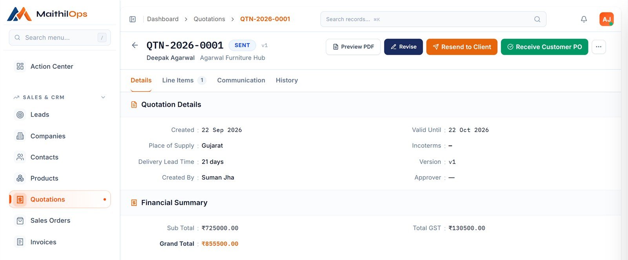
Task: Click the Leads target icon
Action: (20, 115)
